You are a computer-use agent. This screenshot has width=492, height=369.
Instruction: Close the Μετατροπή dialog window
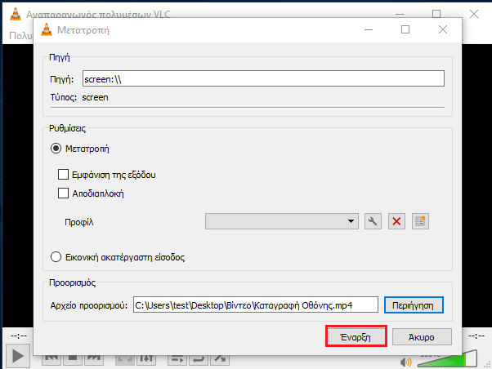[x=443, y=29]
